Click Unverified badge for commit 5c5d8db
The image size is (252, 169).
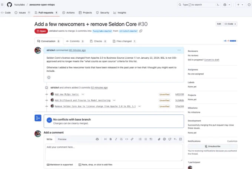(165, 100)
